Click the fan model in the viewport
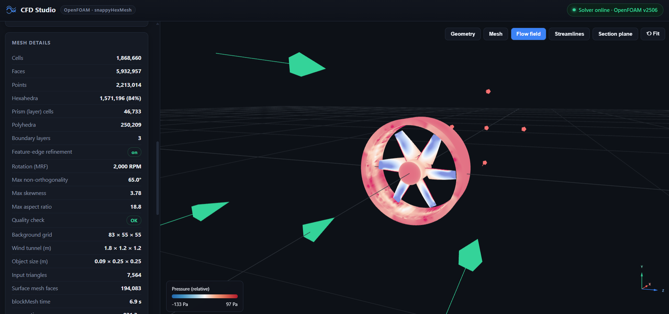 point(416,171)
